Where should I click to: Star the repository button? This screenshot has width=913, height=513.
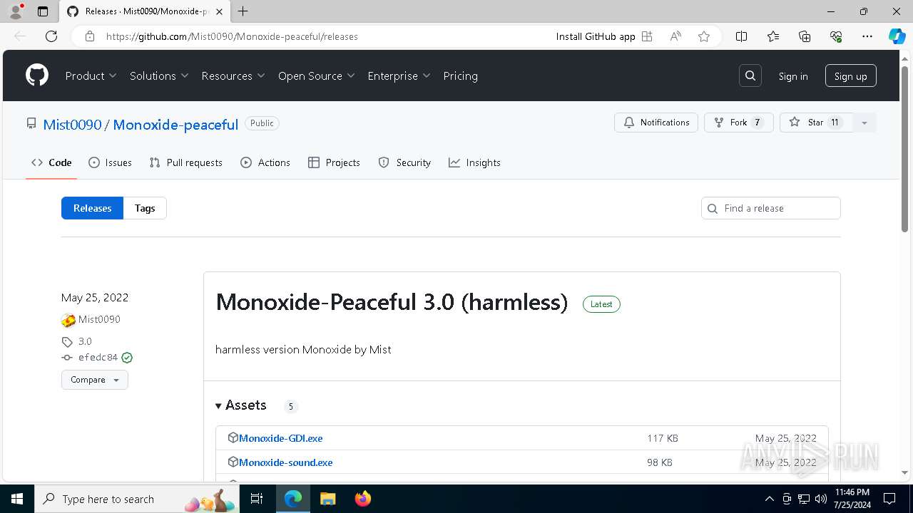(816, 123)
